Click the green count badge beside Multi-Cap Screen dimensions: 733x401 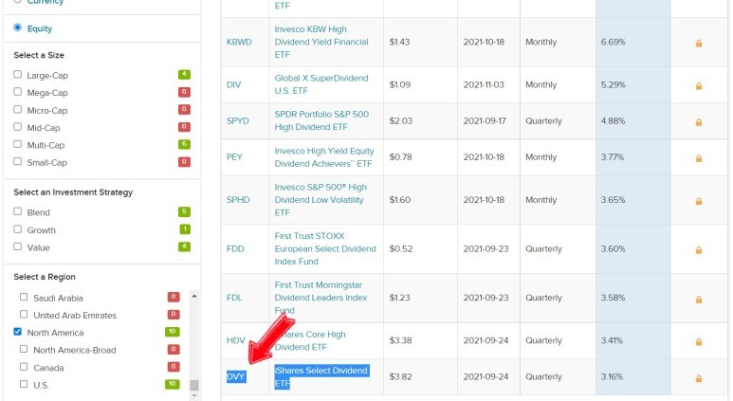[184, 144]
